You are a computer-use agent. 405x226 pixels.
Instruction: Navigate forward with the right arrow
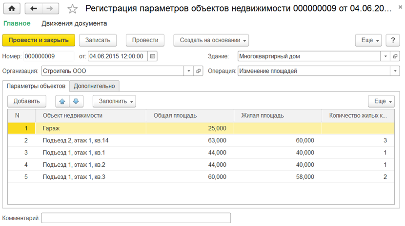[50, 8]
